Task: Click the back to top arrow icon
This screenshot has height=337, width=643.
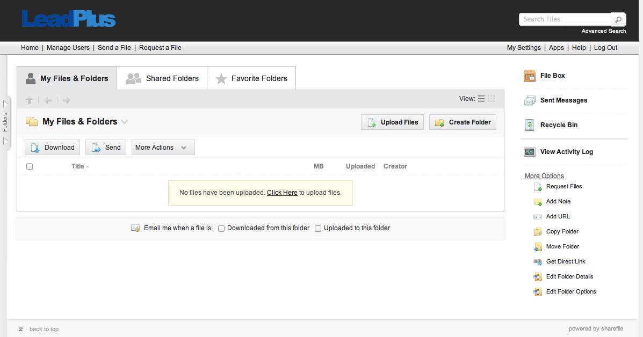Action: 20,329
